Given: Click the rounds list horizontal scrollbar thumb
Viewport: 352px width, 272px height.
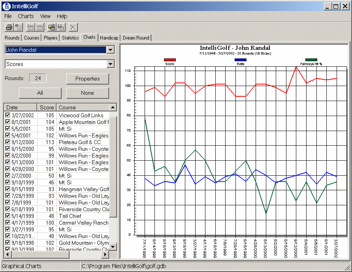Looking at the screenshot, I should point(41,255).
